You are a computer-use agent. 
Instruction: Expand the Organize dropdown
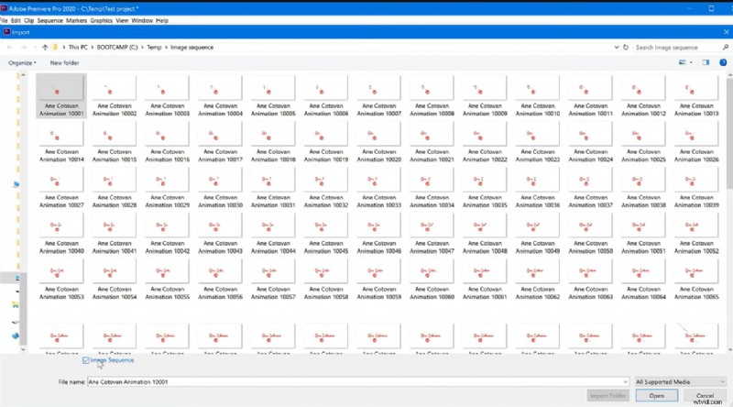pos(22,62)
